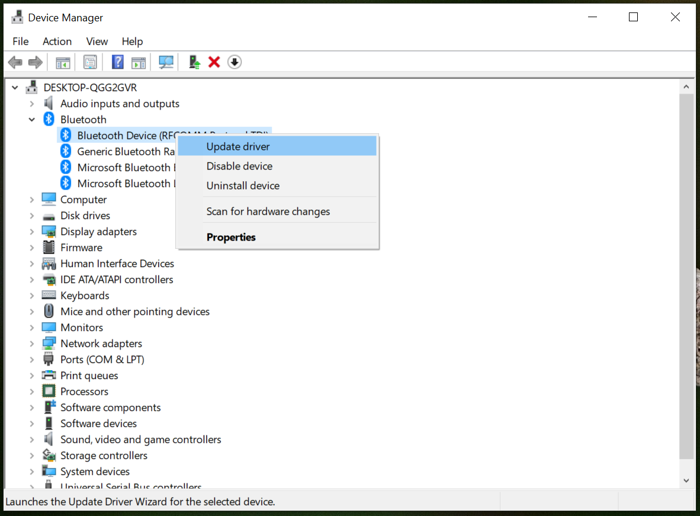700x516 pixels.
Task: Click the Firmware chip icon
Action: tap(49, 247)
